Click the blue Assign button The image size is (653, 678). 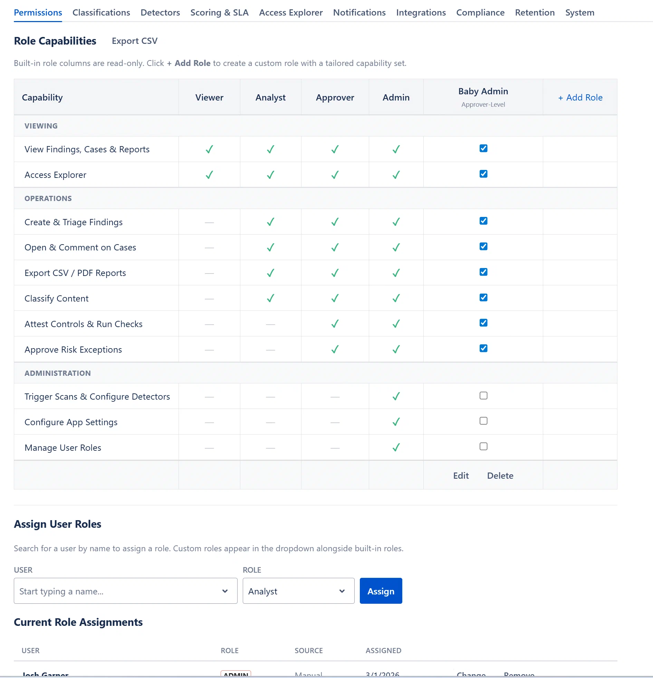[381, 591]
